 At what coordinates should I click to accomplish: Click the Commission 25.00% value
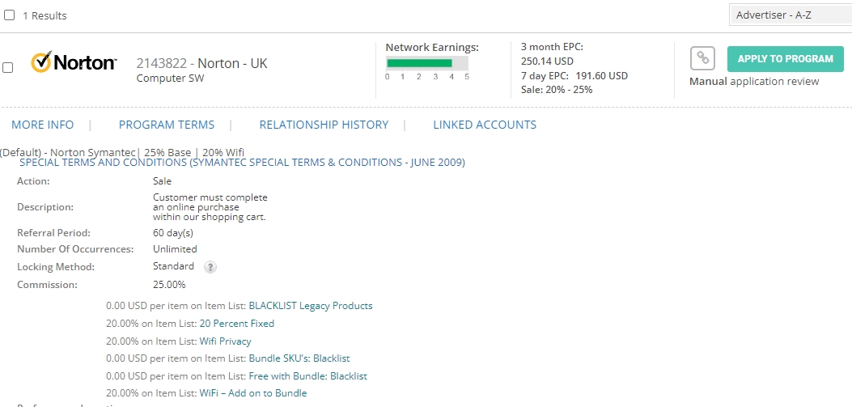169,284
